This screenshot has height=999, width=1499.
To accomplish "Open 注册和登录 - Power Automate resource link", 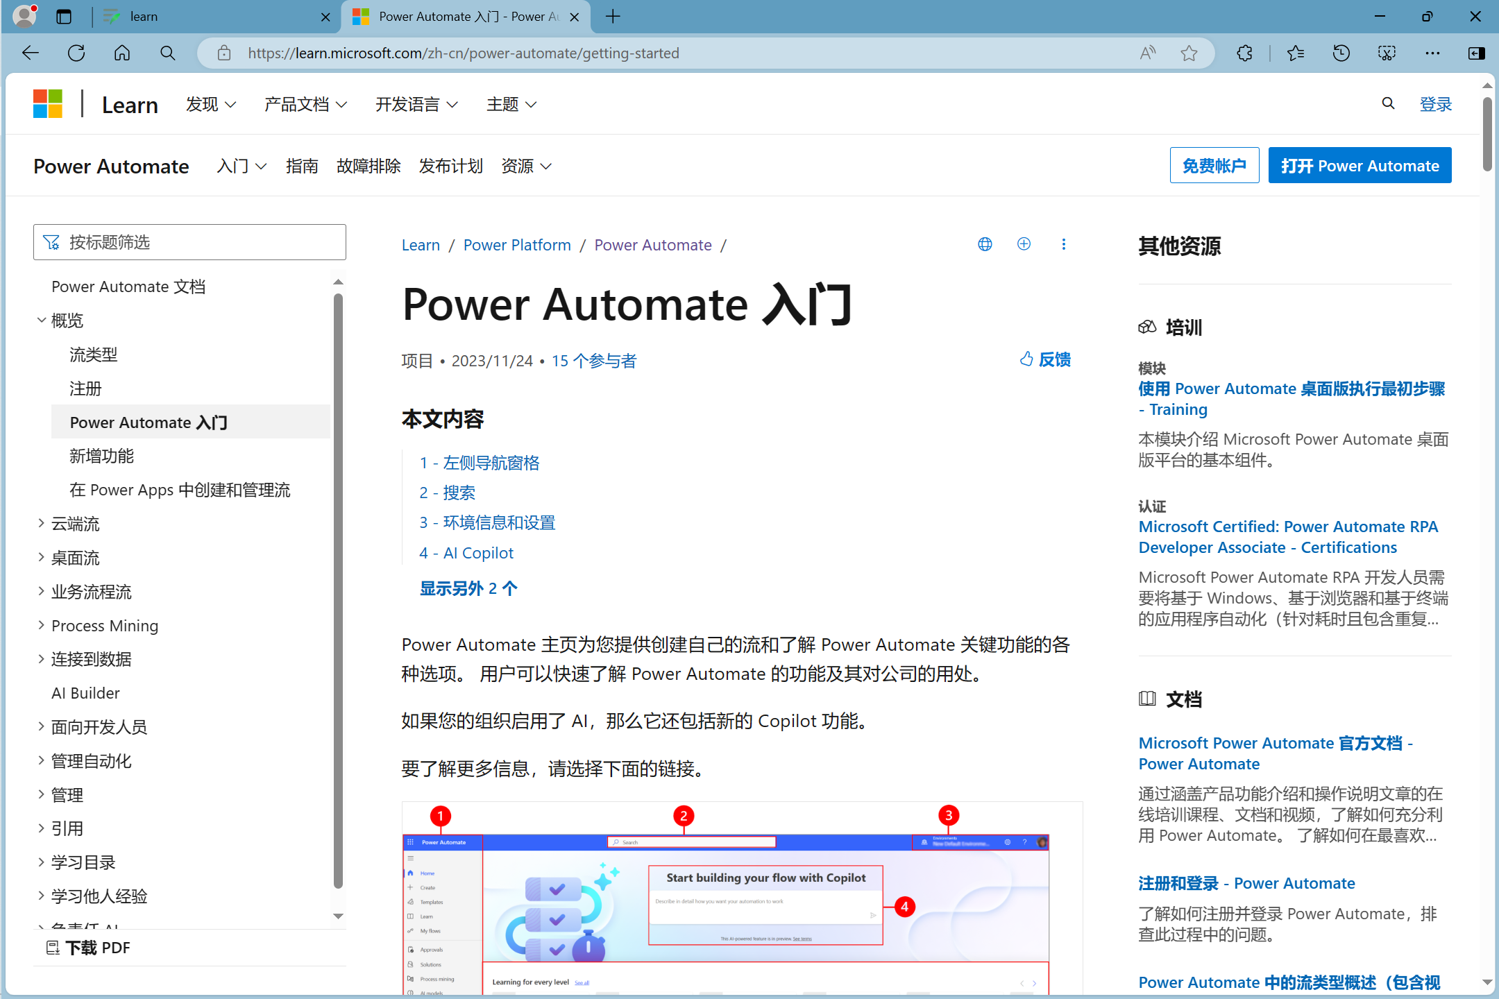I will coord(1246,883).
